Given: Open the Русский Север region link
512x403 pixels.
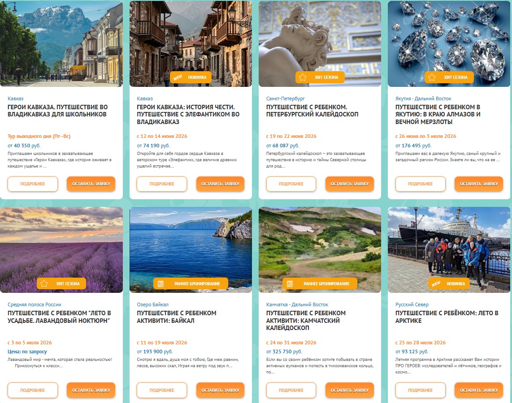Looking at the screenshot, I should (412, 304).
